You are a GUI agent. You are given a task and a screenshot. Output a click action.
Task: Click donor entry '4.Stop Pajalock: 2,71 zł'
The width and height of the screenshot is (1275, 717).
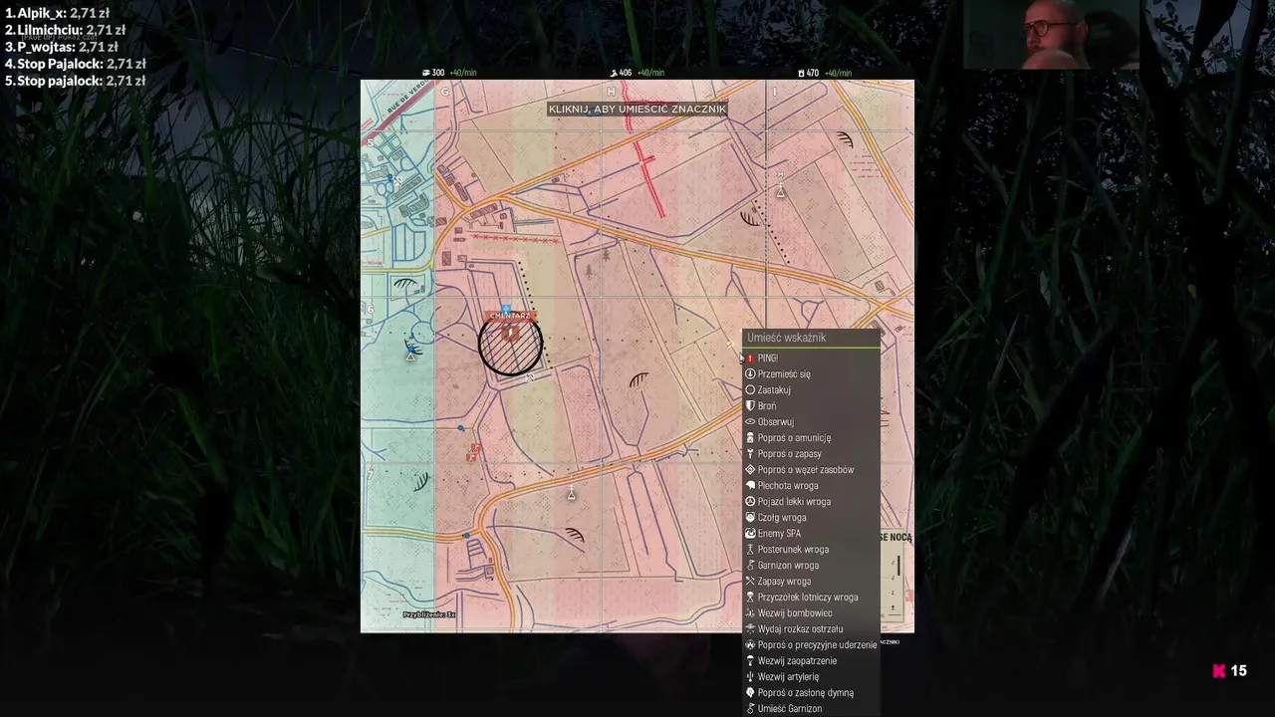point(75,64)
